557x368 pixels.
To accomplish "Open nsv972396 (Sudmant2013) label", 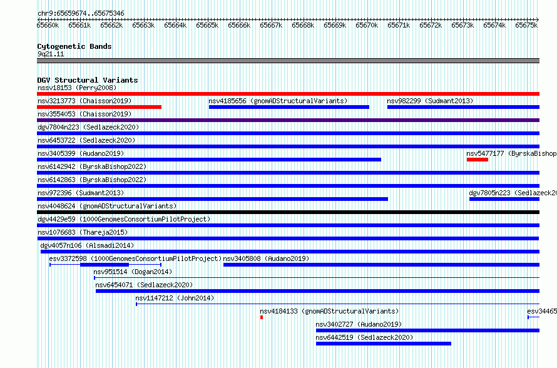I will tap(81, 193).
